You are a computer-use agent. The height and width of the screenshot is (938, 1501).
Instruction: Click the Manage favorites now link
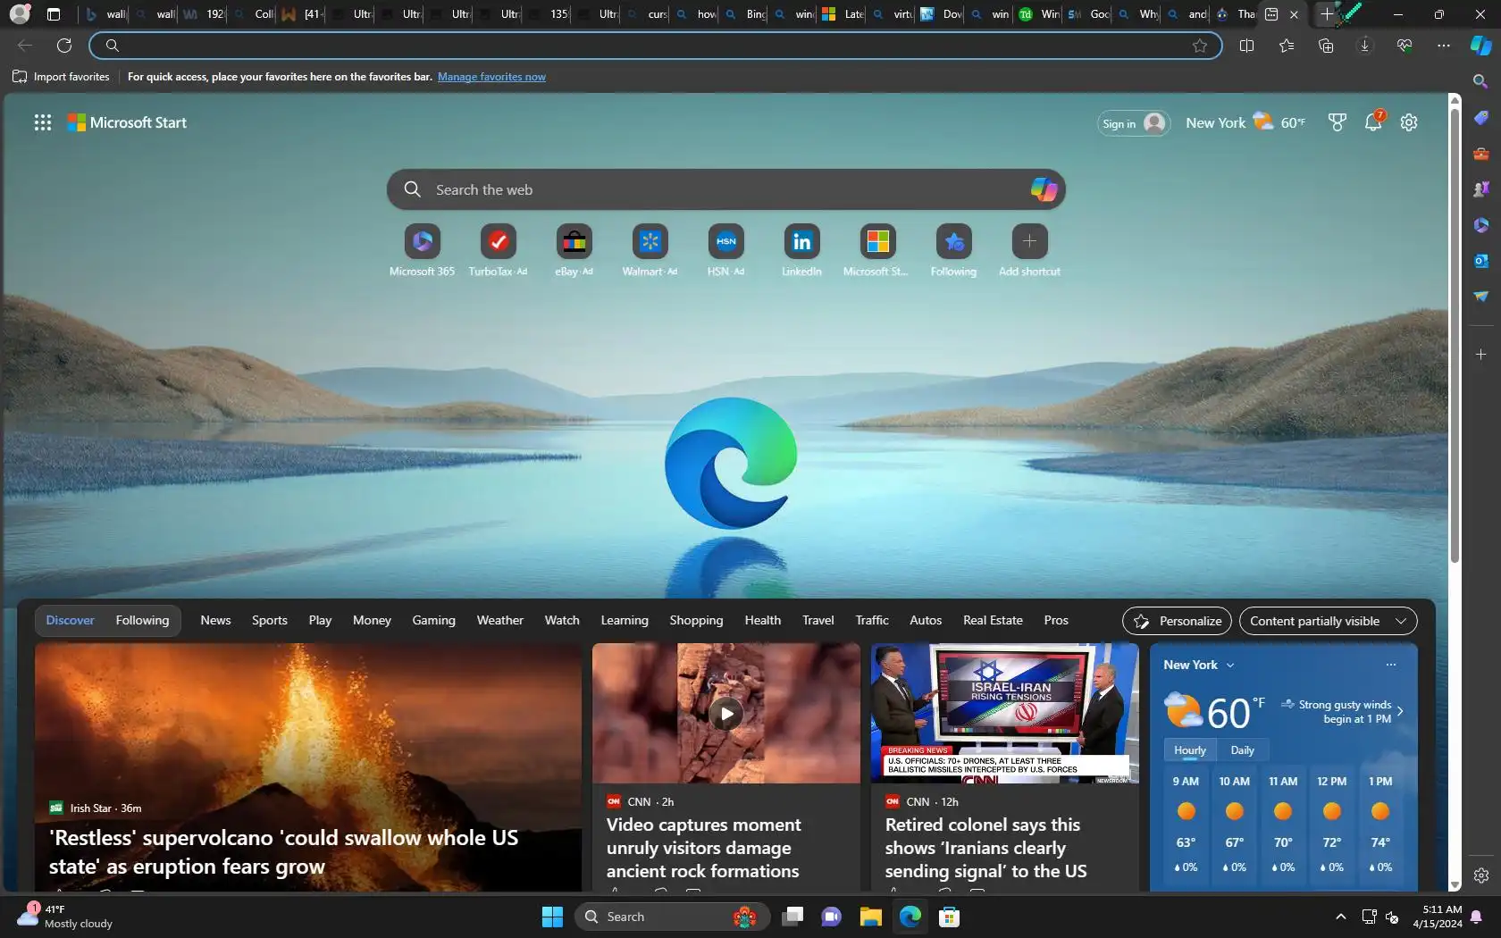pyautogui.click(x=491, y=77)
